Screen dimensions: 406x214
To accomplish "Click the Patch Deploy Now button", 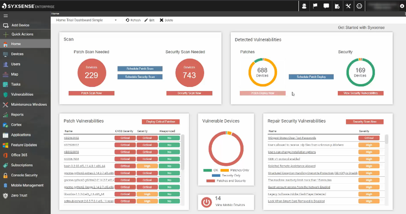I will click(263, 93).
